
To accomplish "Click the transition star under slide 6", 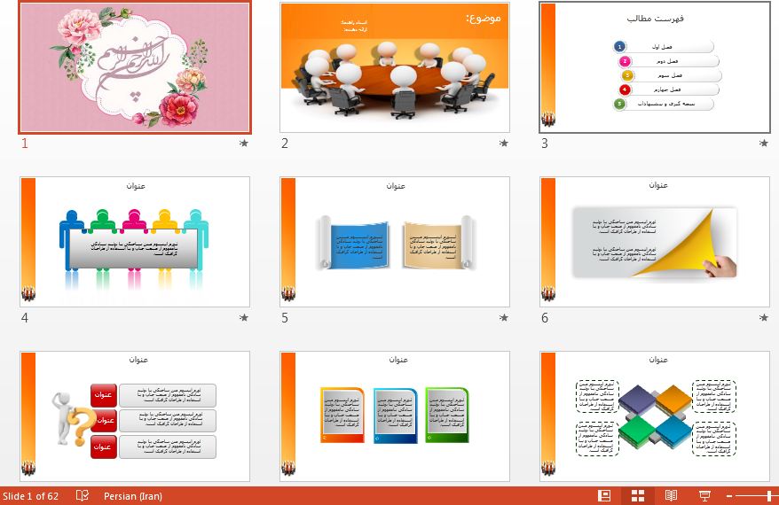I will (x=764, y=317).
